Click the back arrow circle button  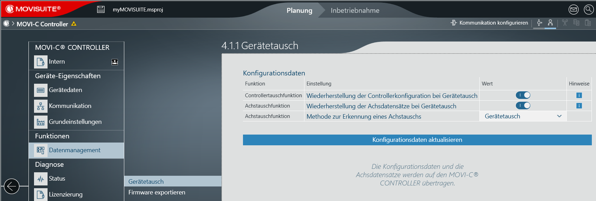[12, 186]
